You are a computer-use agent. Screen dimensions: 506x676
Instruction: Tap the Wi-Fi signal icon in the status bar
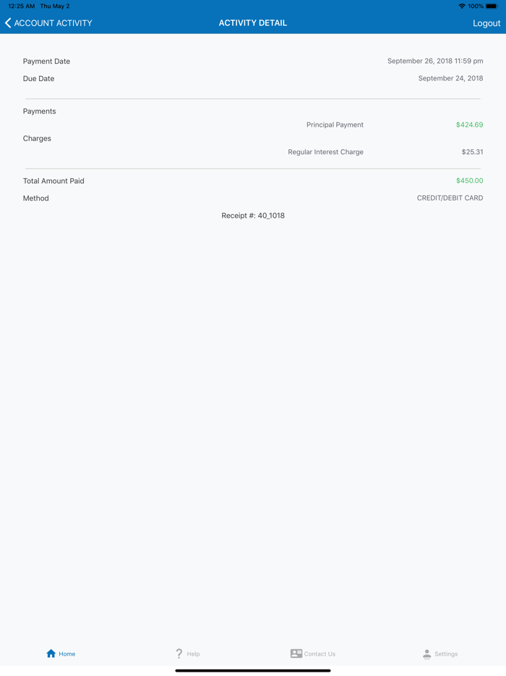[460, 6]
